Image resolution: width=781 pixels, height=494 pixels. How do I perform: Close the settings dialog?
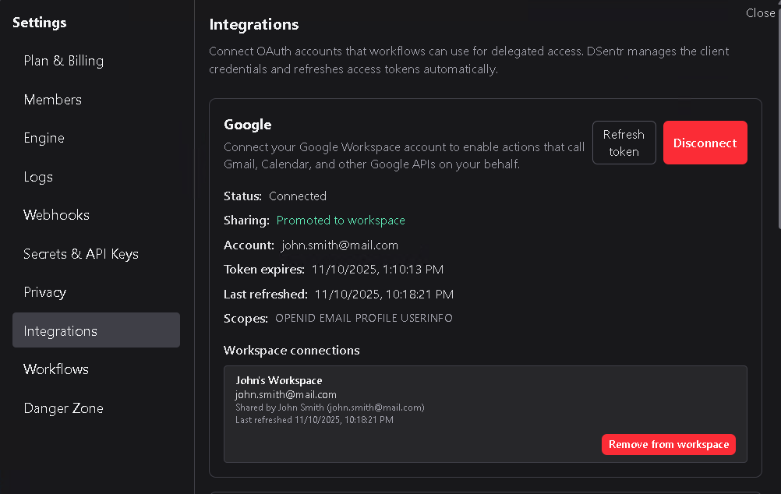click(x=761, y=13)
